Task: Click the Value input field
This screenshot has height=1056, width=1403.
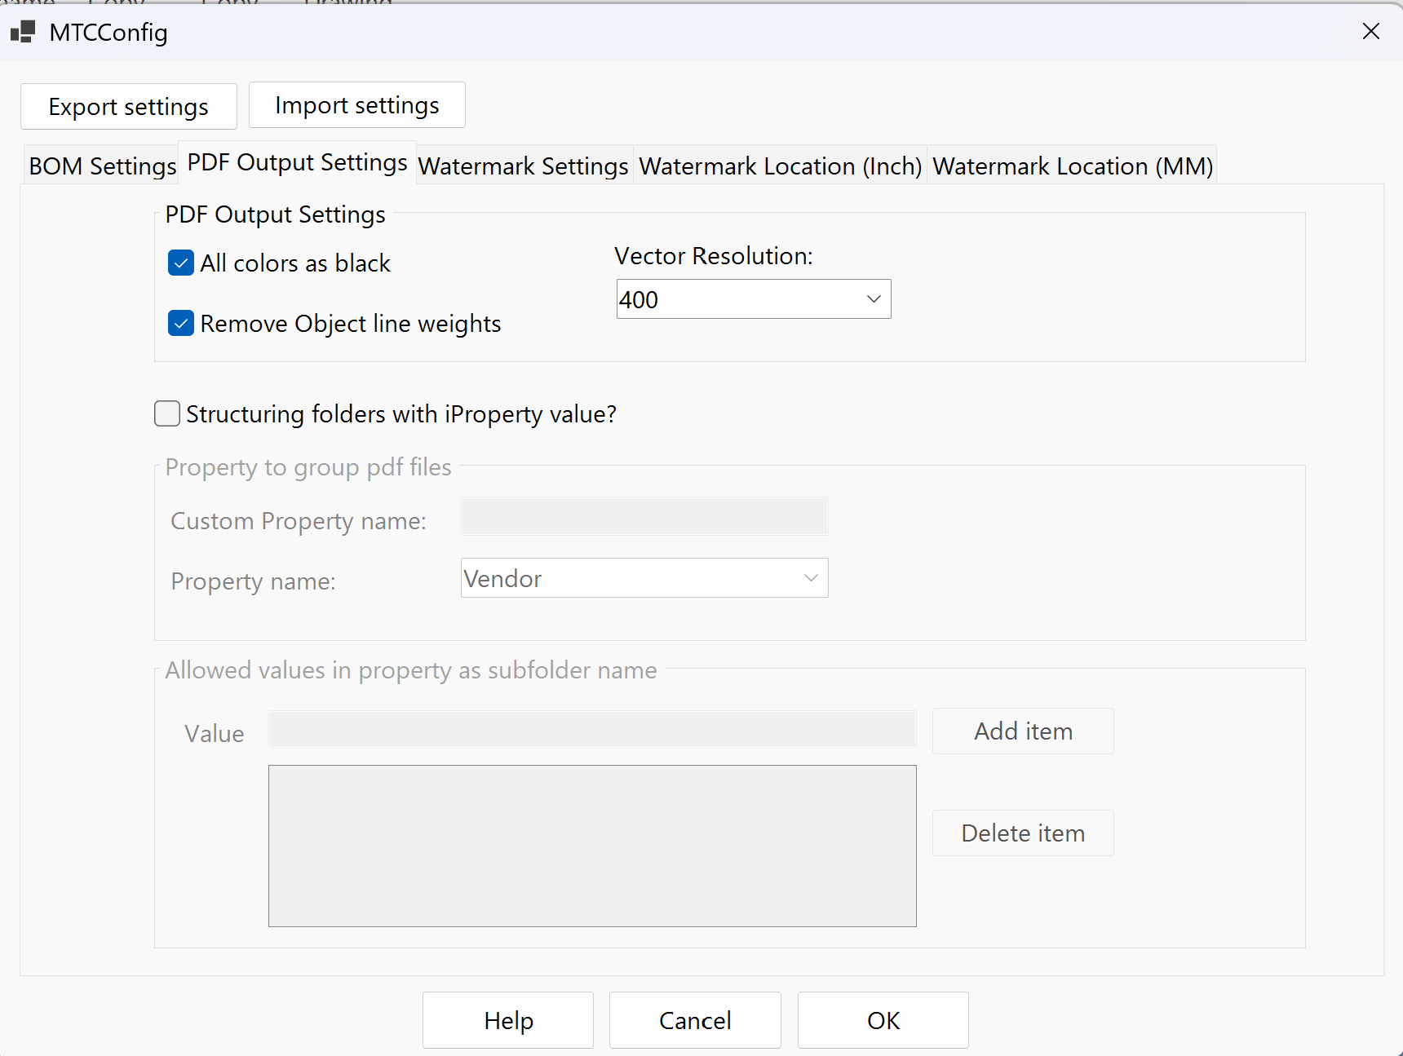Action: click(x=592, y=729)
